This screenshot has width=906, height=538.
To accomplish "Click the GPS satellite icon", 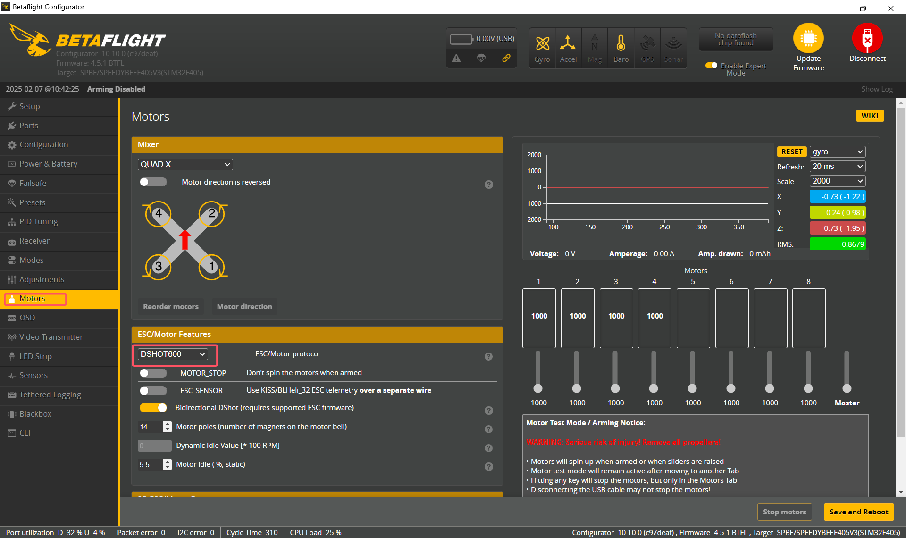I will [x=647, y=43].
